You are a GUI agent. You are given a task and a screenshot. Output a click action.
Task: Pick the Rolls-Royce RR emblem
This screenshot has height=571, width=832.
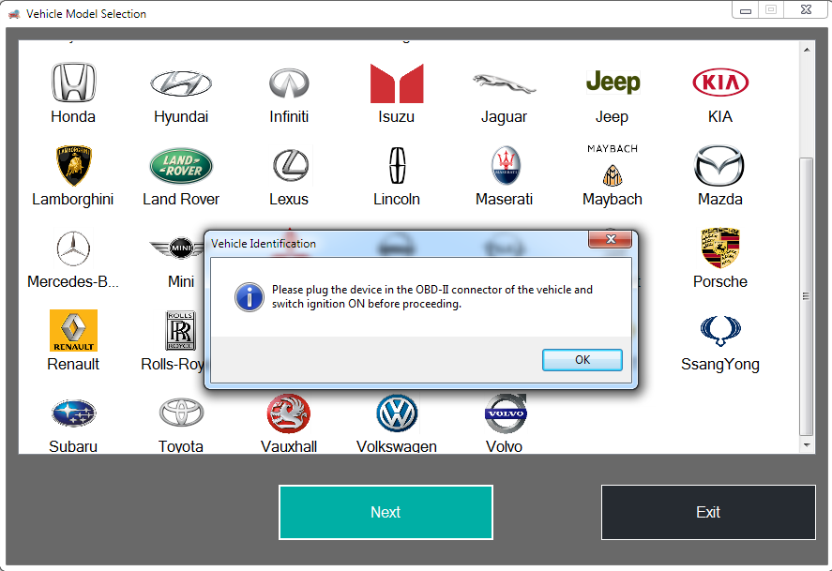tap(180, 330)
